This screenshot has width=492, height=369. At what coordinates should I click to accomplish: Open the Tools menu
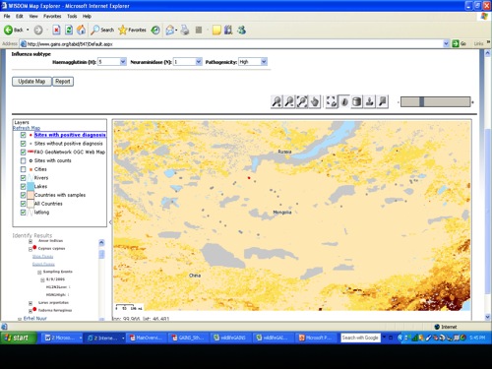[x=72, y=16]
